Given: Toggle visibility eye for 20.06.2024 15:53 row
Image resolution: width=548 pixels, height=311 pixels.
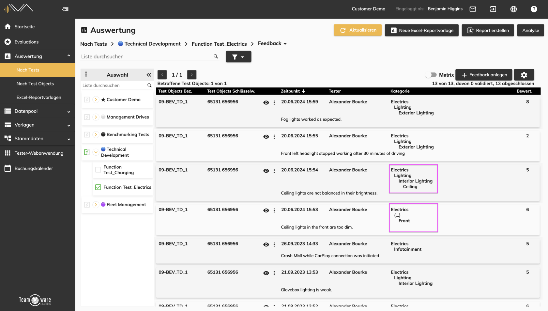Looking at the screenshot, I should pos(266,210).
